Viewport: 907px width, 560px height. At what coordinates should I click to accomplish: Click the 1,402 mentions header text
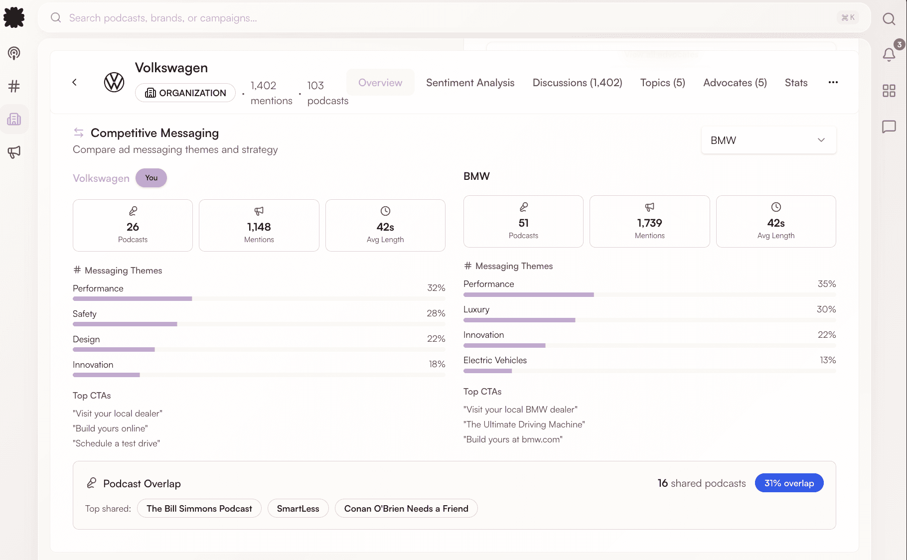pyautogui.click(x=272, y=93)
